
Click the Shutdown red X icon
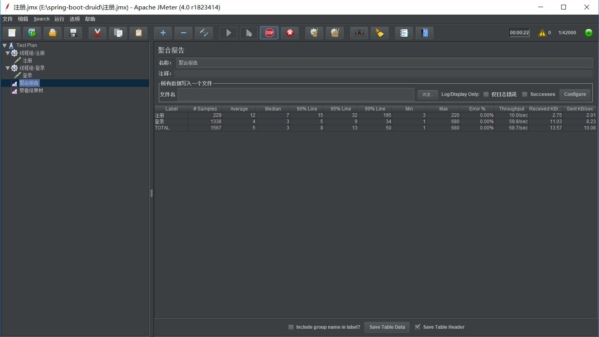[x=290, y=33]
